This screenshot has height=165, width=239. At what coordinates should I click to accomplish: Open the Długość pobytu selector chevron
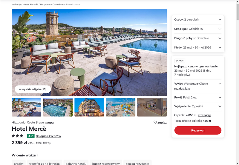pos(220,38)
